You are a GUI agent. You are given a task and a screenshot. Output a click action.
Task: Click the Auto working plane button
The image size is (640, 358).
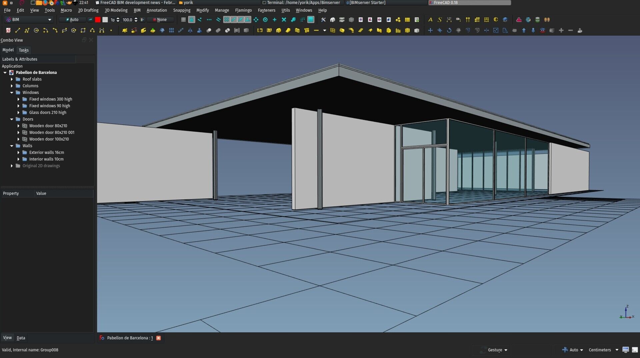click(x=72, y=20)
